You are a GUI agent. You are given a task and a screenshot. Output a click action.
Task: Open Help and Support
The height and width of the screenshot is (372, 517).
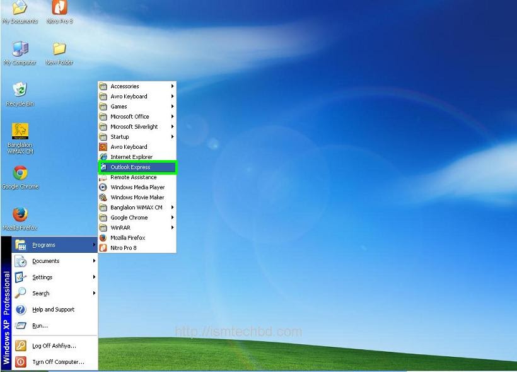pyautogui.click(x=55, y=310)
